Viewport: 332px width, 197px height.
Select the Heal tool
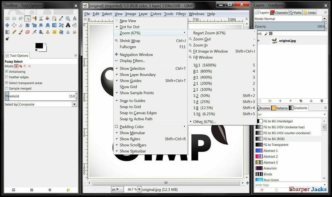click(54, 32)
